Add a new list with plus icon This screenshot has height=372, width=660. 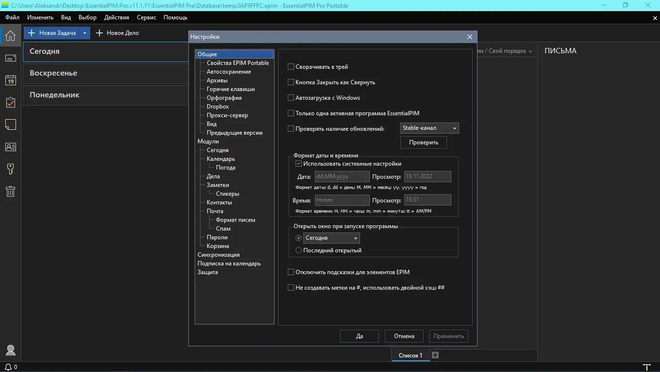435,355
